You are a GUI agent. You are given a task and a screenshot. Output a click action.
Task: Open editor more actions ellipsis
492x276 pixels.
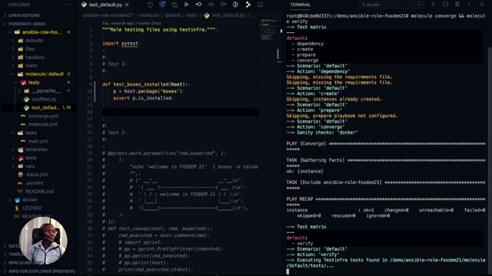pyautogui.click(x=272, y=5)
